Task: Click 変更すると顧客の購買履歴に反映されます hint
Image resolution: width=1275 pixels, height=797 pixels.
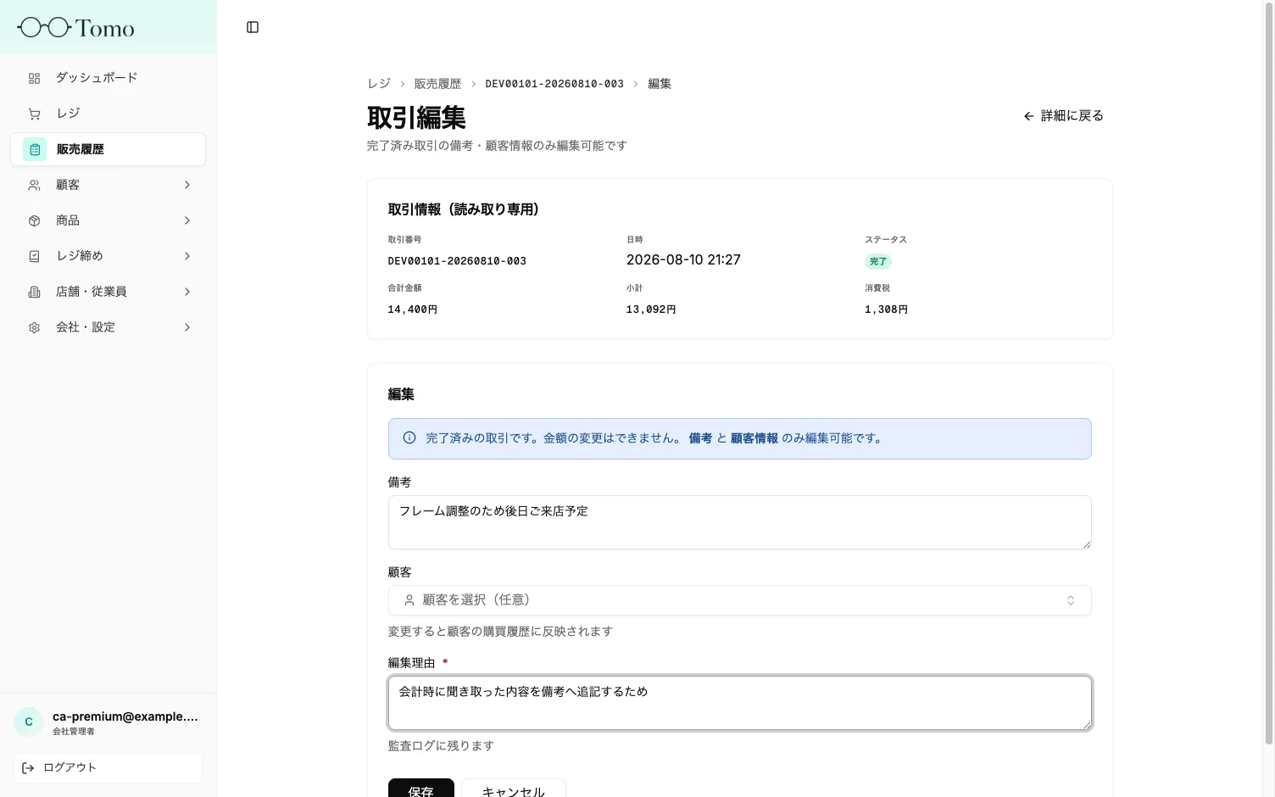Action: pos(500,632)
